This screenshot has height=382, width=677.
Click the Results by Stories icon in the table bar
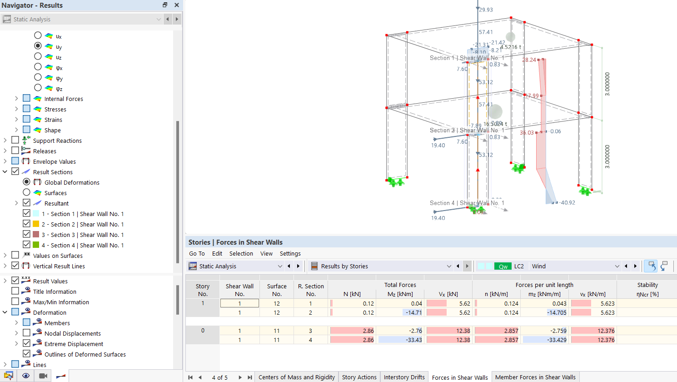(315, 266)
